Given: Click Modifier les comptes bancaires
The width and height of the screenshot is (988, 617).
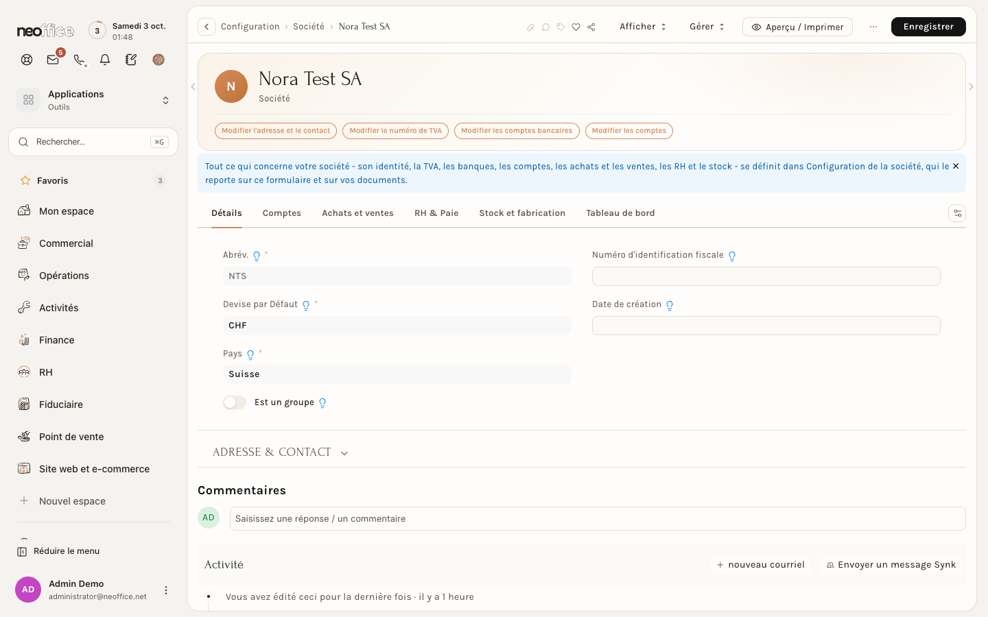Looking at the screenshot, I should pyautogui.click(x=517, y=131).
